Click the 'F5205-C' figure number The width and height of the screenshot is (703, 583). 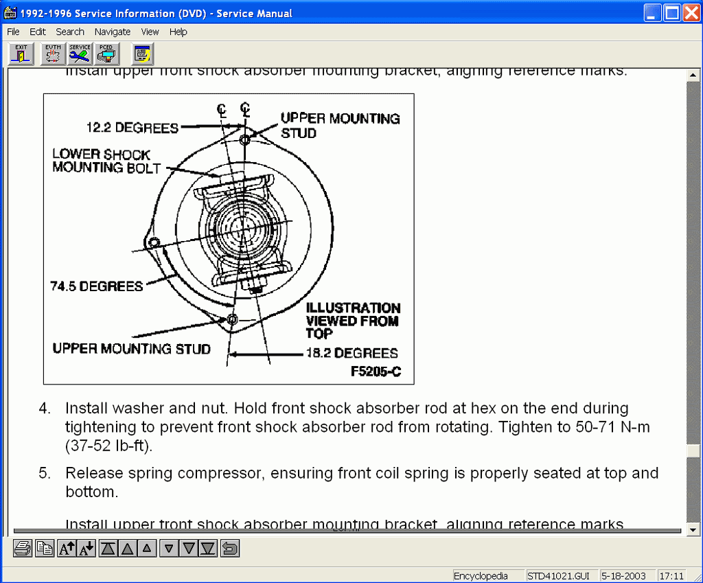pyautogui.click(x=376, y=371)
